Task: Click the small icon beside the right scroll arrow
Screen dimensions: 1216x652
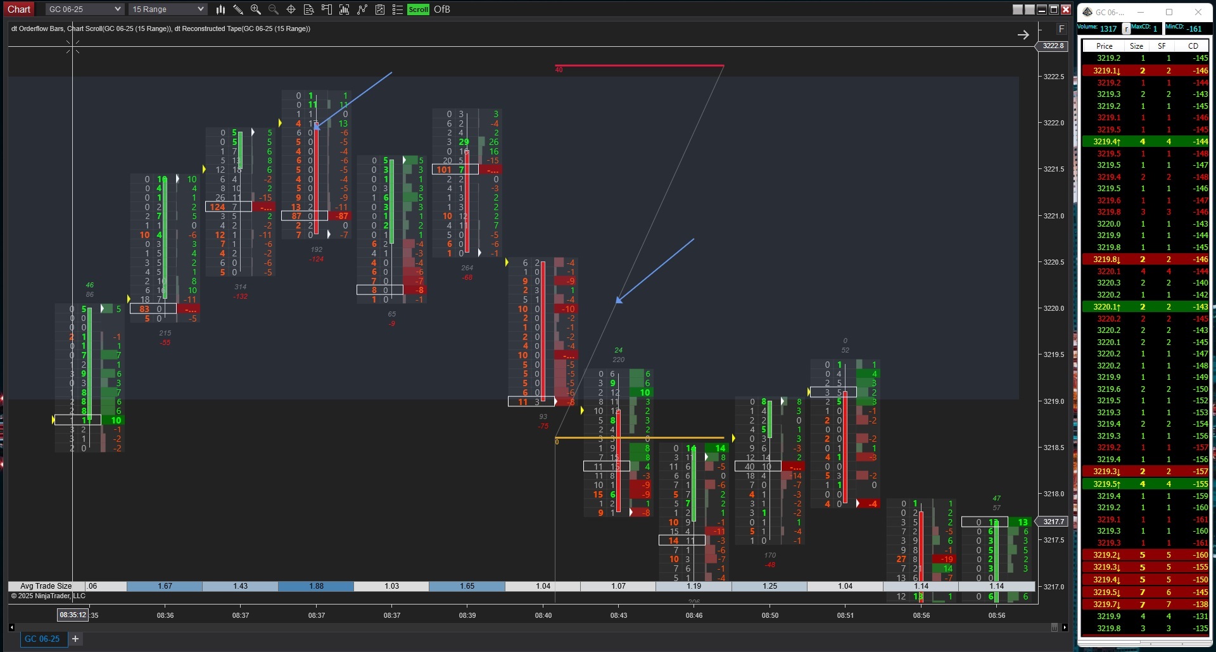Action: coord(1054,627)
